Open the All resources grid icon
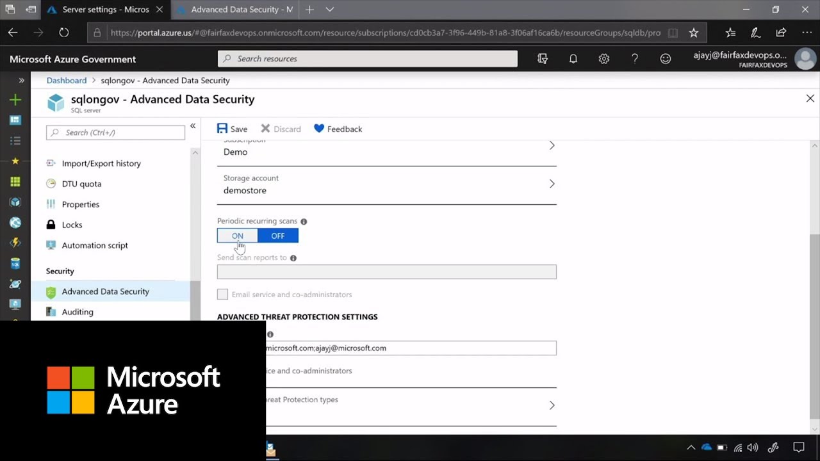The width and height of the screenshot is (820, 461). (x=15, y=181)
